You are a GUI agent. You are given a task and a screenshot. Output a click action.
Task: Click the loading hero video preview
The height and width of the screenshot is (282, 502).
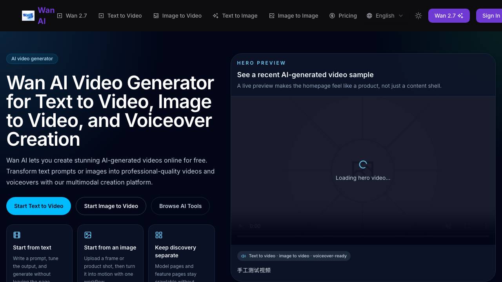point(363,170)
